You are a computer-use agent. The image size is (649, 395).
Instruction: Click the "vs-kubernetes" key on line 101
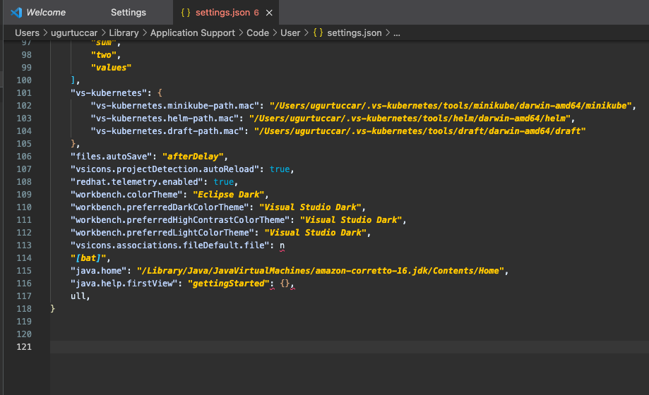(109, 92)
